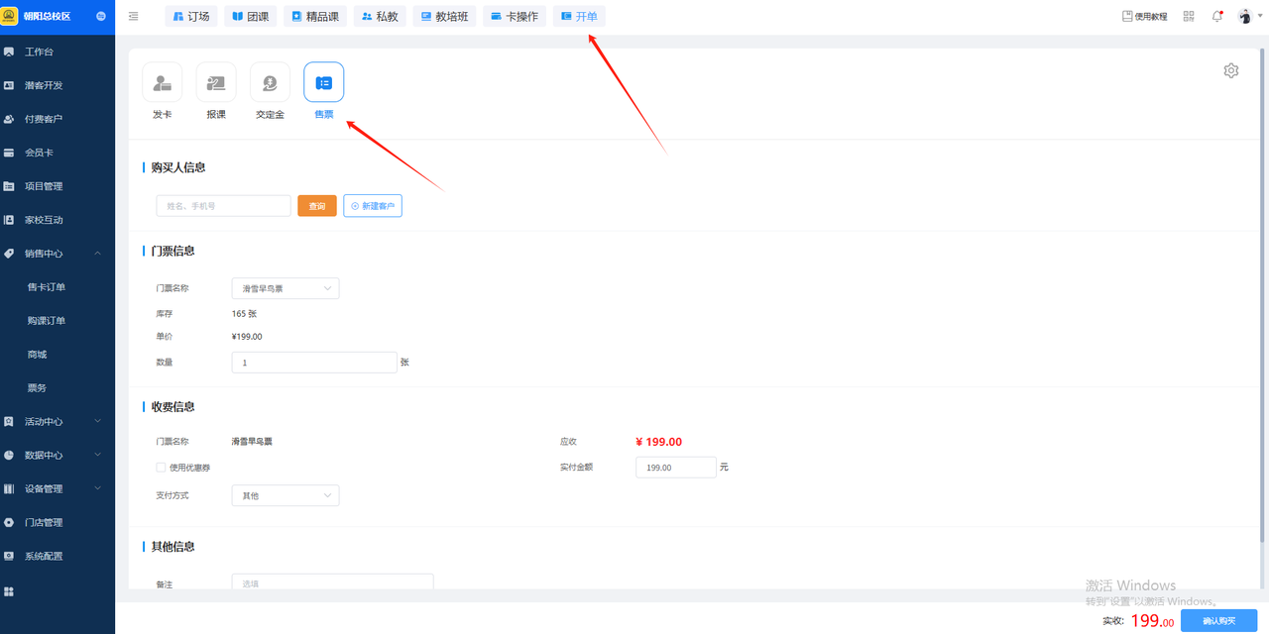Screen dimensions: 1269x634
Task: Open the settings gear icon
Action: click(x=1230, y=70)
